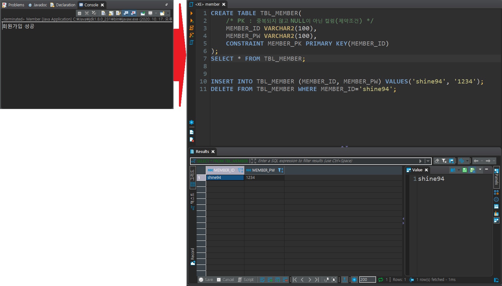Open editor settings gear in left gutter

[x=192, y=122]
